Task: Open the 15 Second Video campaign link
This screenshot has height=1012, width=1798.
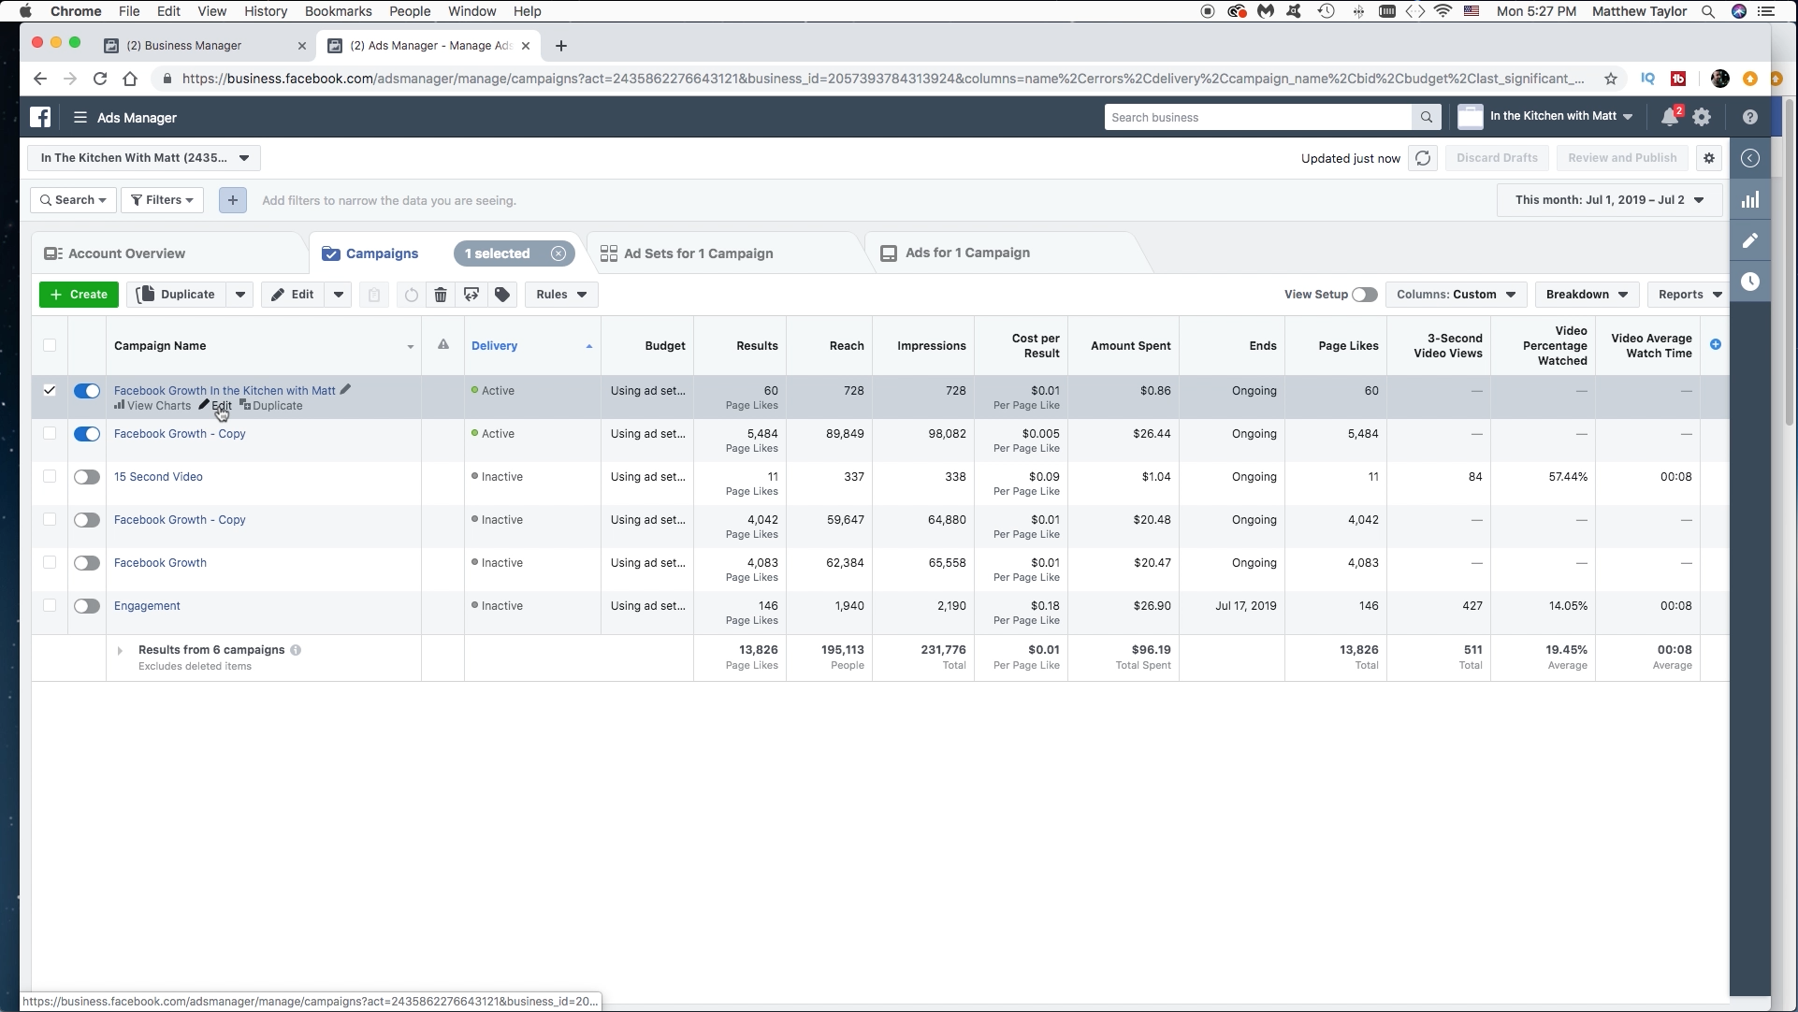Action: point(158,477)
